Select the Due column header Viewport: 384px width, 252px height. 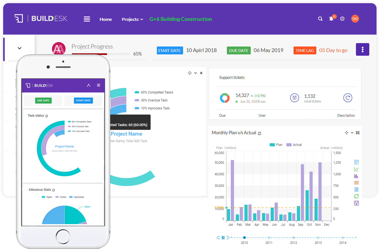tap(222, 115)
